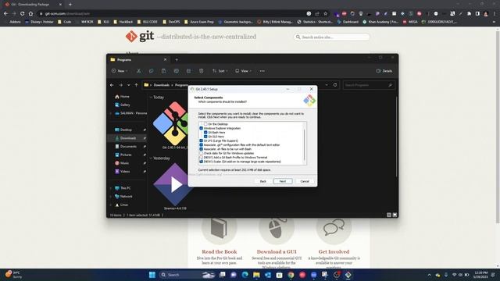Viewport: 500px width, 281px height.
Task: Enable Add Git Bash Profile to Terminal
Action: click(202, 158)
